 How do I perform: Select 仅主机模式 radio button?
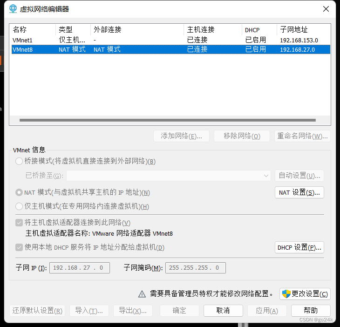(19, 206)
